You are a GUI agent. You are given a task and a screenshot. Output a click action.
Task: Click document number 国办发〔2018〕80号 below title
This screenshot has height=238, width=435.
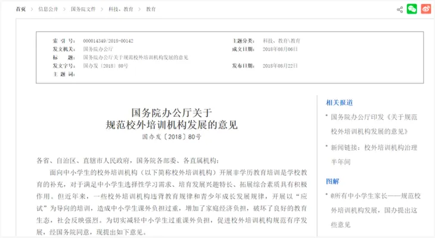(172, 137)
